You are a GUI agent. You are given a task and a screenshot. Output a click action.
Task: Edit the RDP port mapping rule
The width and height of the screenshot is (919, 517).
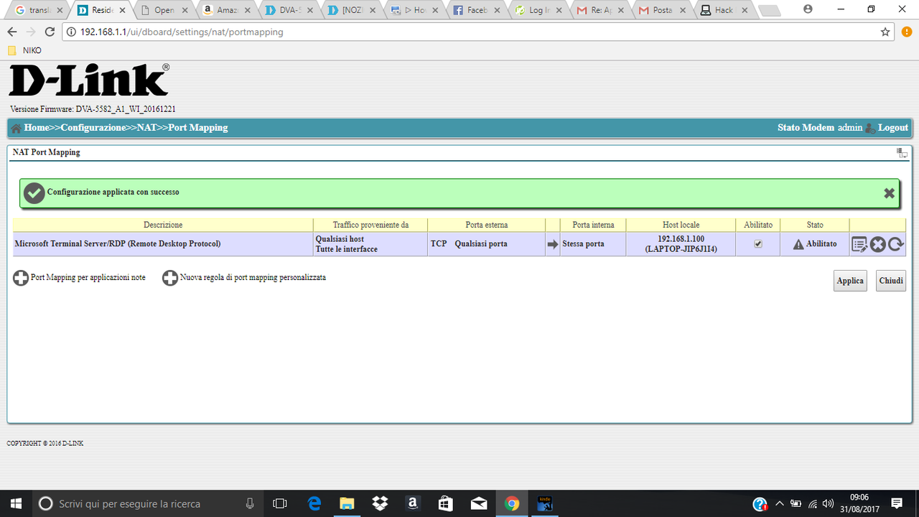[859, 244]
